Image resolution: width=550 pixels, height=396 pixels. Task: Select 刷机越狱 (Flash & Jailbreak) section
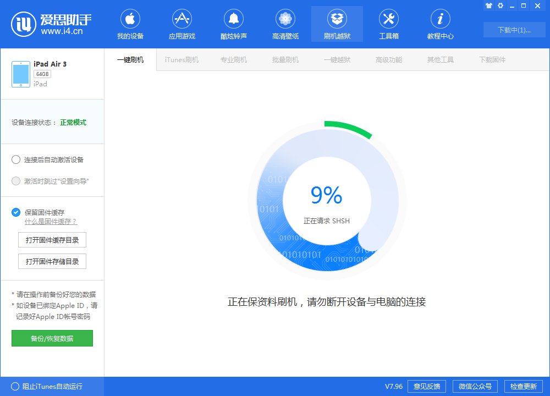click(337, 23)
